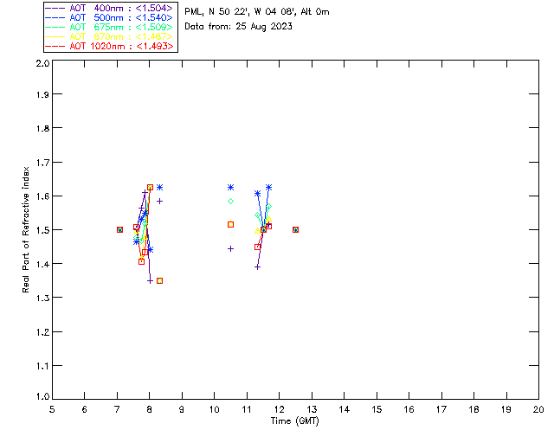Click the x-axis tick label 9

click(x=182, y=409)
